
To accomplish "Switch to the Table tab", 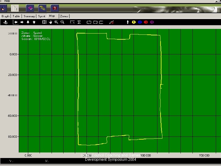I will coord(16,16).
